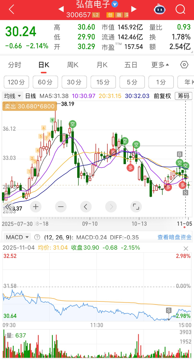Tap the 收盘 30.90 closing value
Screen dimensions: 194x361
coord(85,248)
